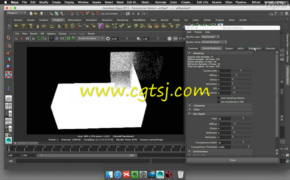This screenshot has width=290, height=180.
Task: Select the single perspective layout icon
Action: [x=8, y=99]
